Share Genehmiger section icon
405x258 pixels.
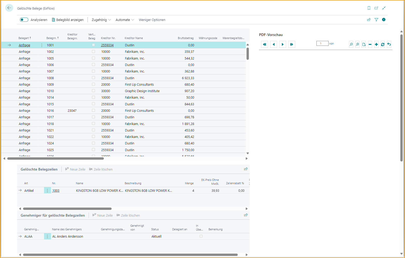246,215
